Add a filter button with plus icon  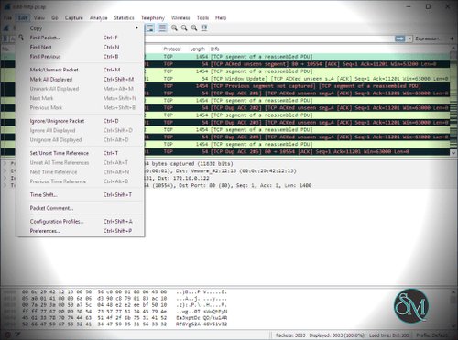pyautogui.click(x=452, y=38)
